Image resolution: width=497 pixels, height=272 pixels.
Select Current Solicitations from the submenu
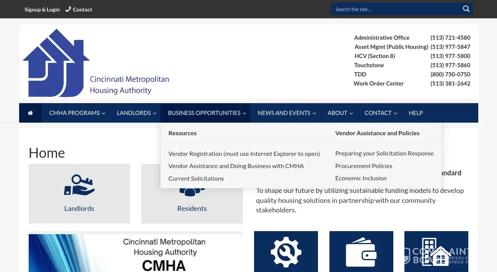click(196, 178)
